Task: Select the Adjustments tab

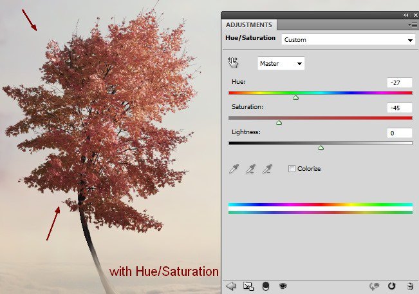Action: [249, 24]
